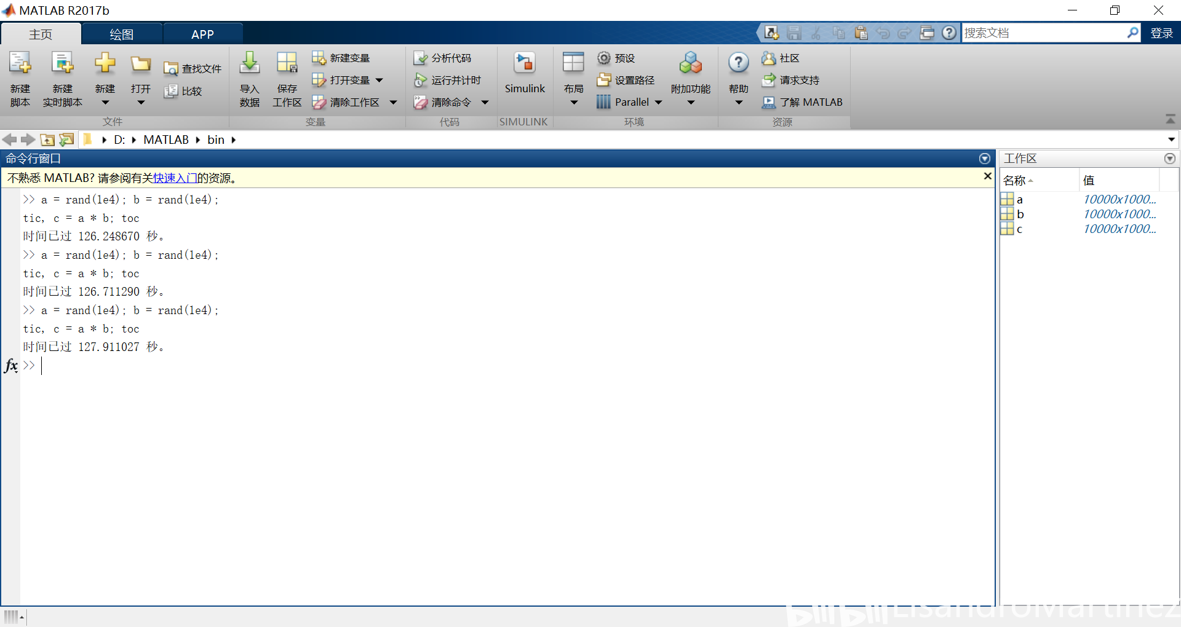Click the Getting Started (快速入门) link
This screenshot has height=627, width=1181.
coord(175,178)
